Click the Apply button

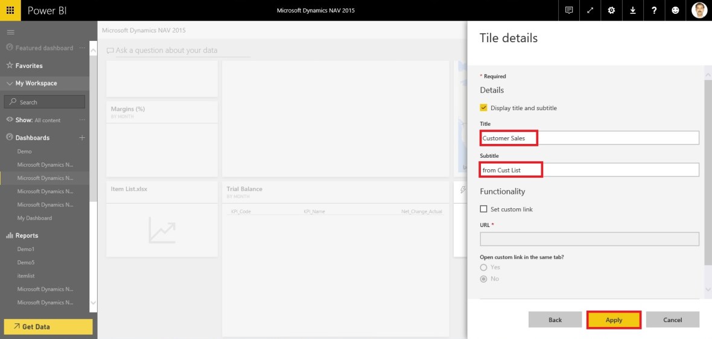coord(614,320)
